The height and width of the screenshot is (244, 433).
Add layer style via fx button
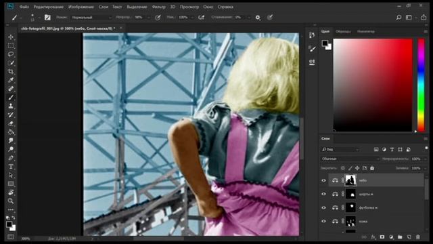coord(373,237)
